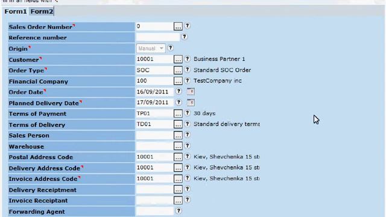Viewport: 386px width, 217px height.
Task: Open calendar picker for Planned Delivery Date
Action: point(191,102)
